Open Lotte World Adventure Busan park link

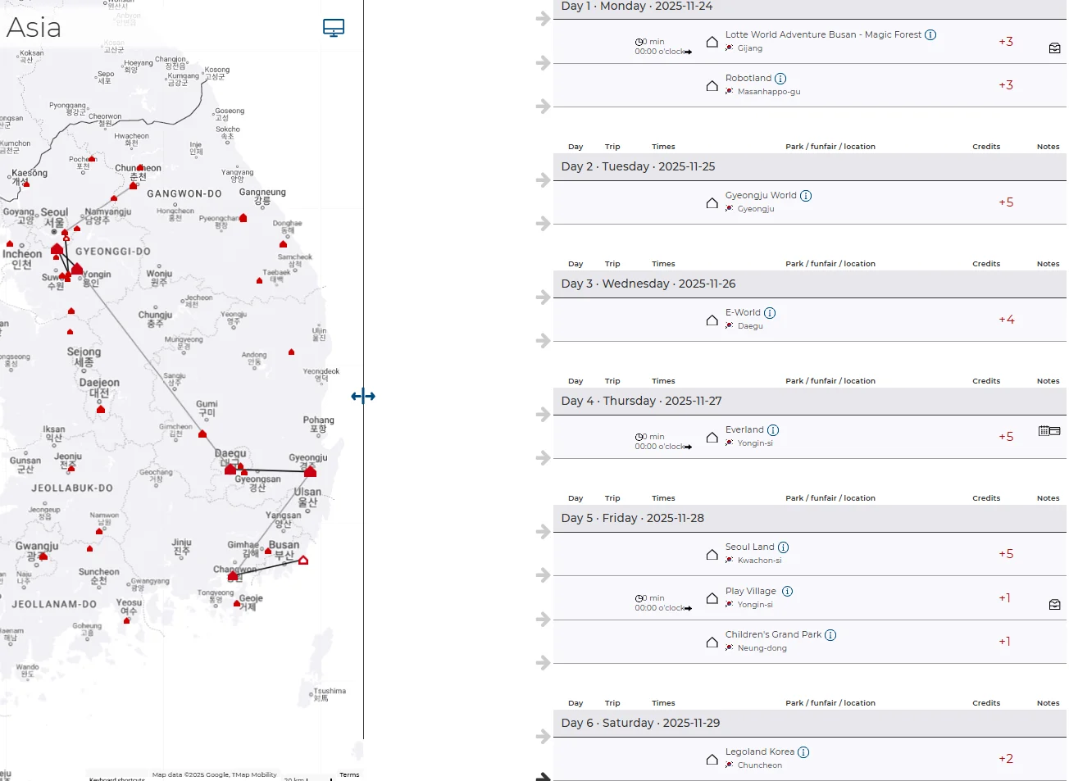click(823, 34)
